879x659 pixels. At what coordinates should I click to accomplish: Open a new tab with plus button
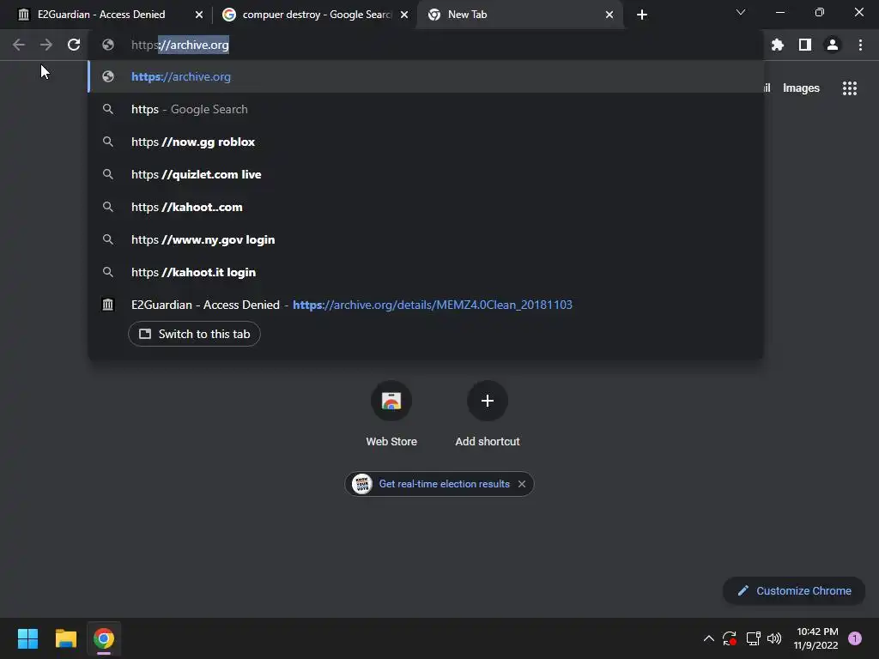(x=642, y=15)
